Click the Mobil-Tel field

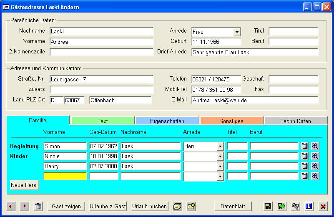click(216, 90)
